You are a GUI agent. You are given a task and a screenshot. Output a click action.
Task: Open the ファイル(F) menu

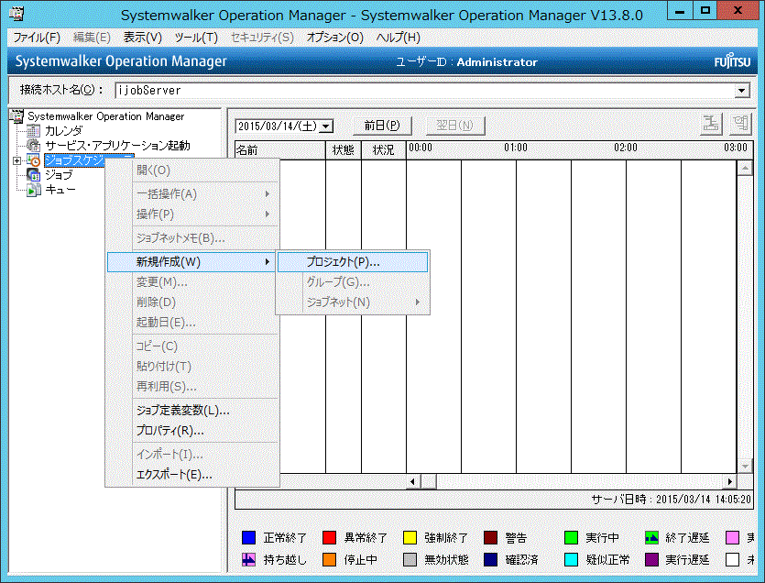coord(37,38)
